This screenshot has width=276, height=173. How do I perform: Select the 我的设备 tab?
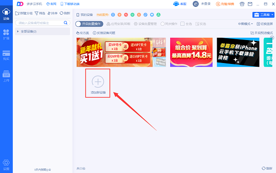pos(85,15)
